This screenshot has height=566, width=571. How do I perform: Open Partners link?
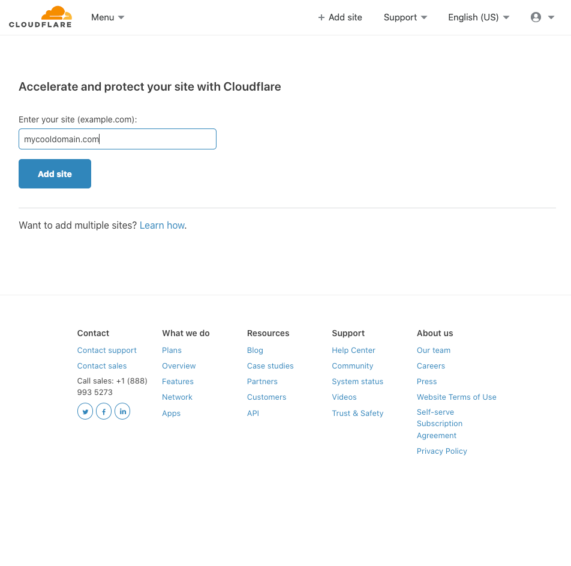pyautogui.click(x=262, y=382)
